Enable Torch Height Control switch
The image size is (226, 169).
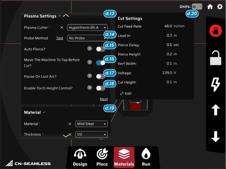tap(101, 88)
